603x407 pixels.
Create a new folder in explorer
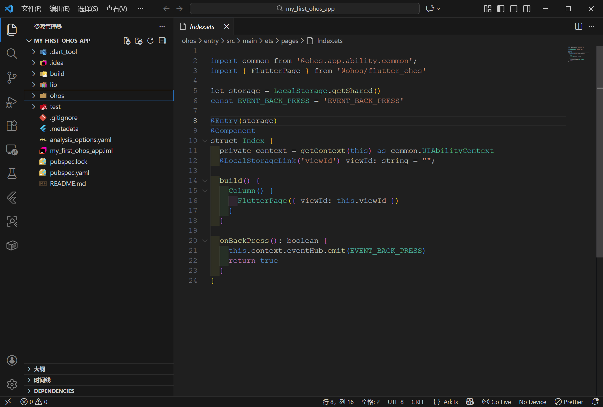(139, 41)
